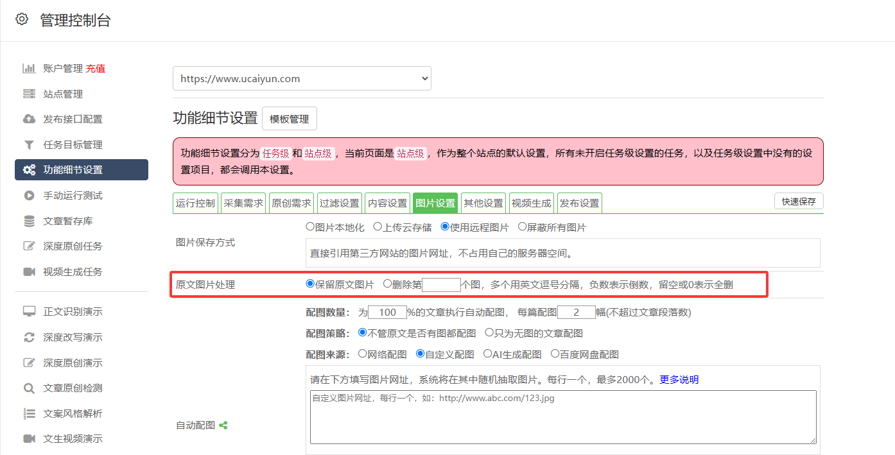Click the gear icon beside 管理控制台
This screenshot has height=455, width=895.
[22, 19]
